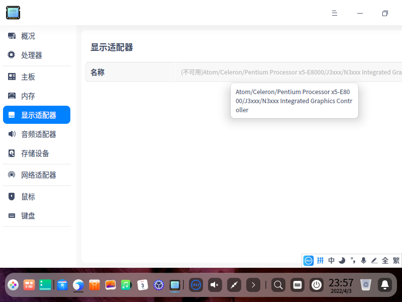
Task: Open the 拼 pinyin input method selector
Action: pyautogui.click(x=321, y=260)
